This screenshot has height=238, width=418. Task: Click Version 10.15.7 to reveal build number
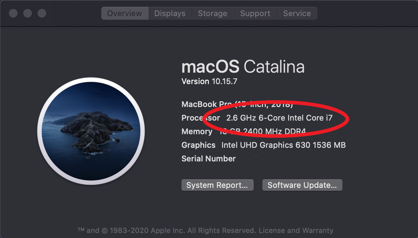[209, 81]
